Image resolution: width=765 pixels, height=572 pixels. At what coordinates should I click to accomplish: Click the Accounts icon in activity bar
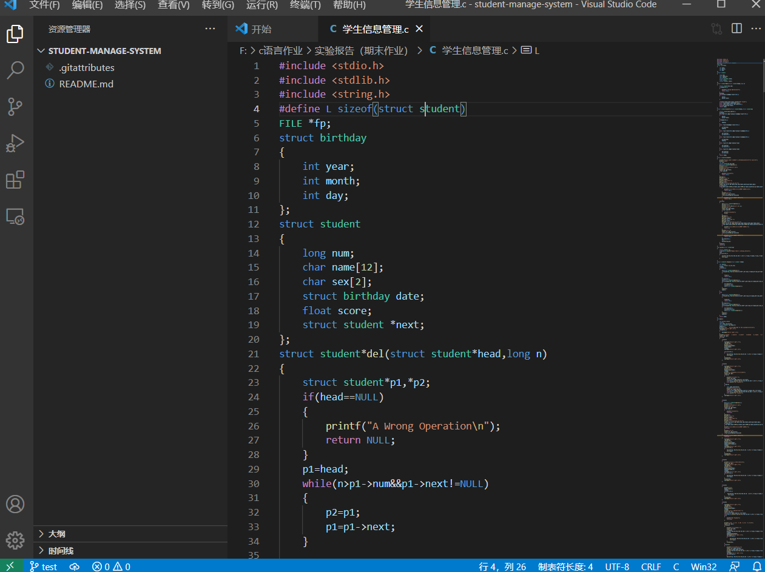coord(15,503)
